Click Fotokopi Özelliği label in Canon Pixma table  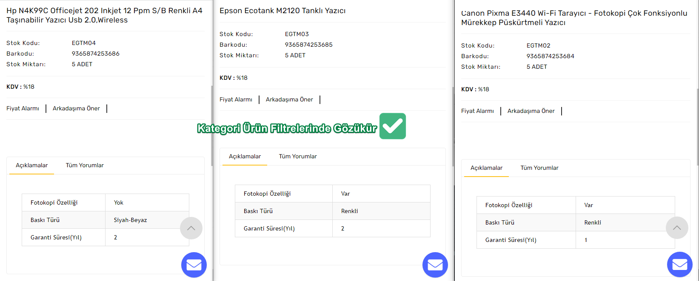pos(509,205)
